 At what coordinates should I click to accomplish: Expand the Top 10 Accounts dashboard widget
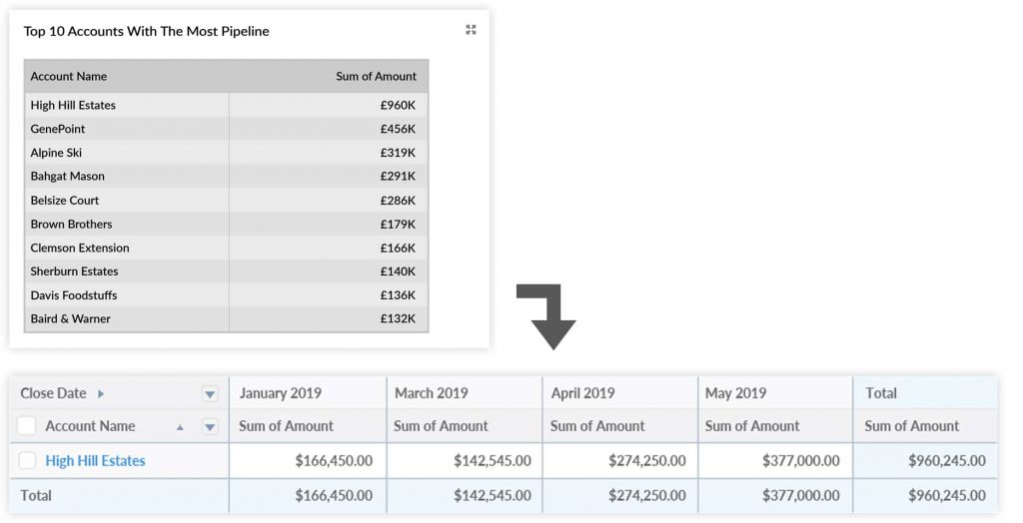pyautogui.click(x=471, y=30)
